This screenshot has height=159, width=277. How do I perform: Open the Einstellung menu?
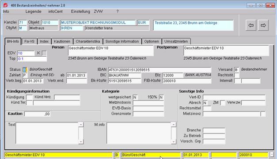[80, 11]
